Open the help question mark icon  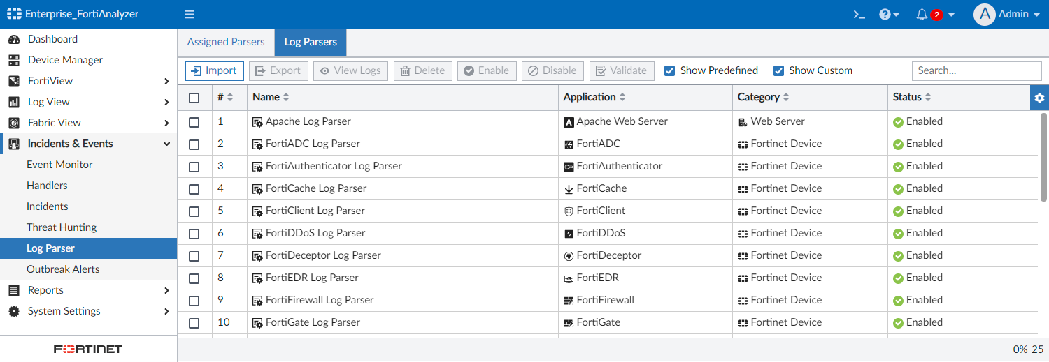885,15
